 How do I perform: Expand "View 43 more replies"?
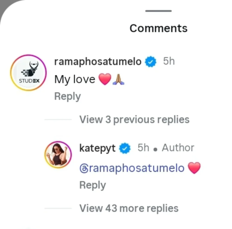coord(129,208)
